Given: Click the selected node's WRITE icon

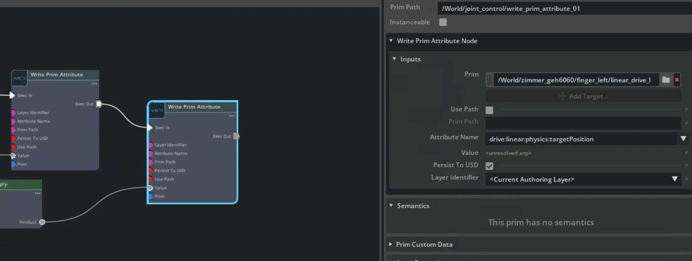Looking at the screenshot, I should pos(157,111).
